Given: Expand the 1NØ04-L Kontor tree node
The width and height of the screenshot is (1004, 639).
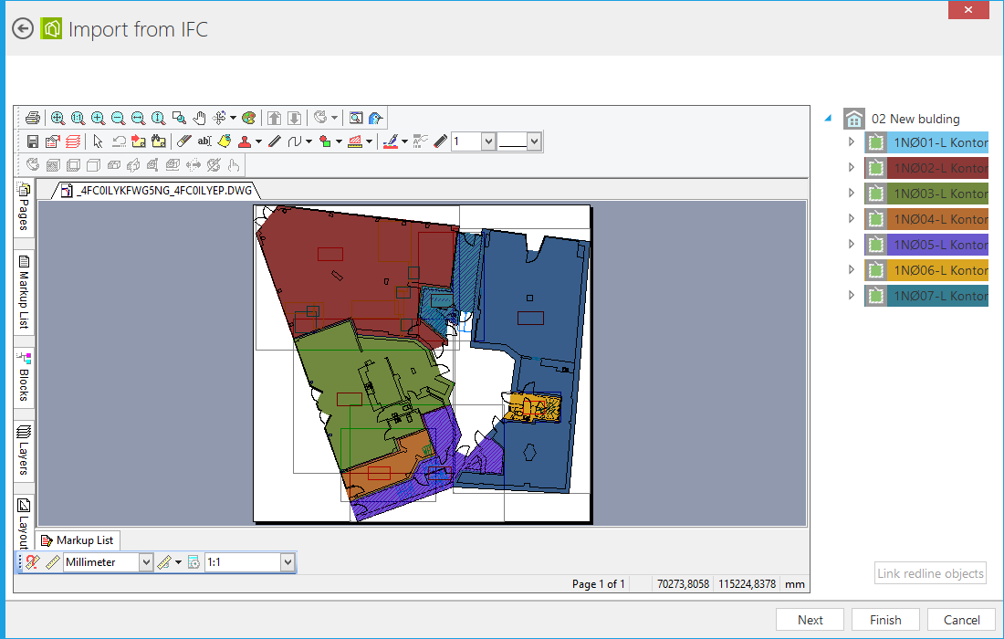Looking at the screenshot, I should tap(851, 218).
